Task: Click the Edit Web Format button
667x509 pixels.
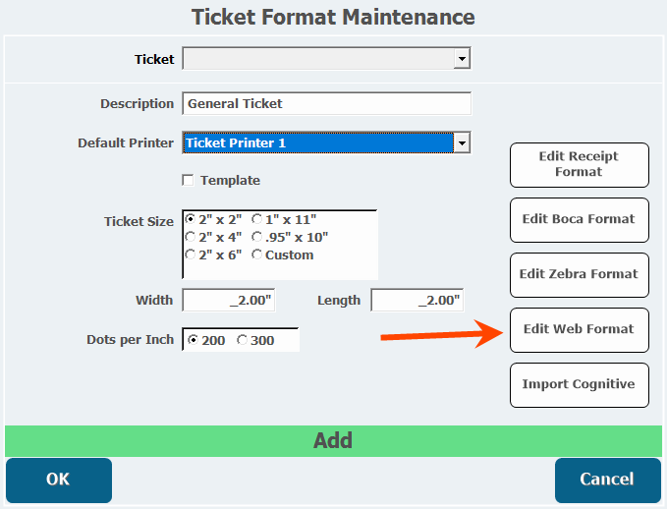Action: (579, 329)
